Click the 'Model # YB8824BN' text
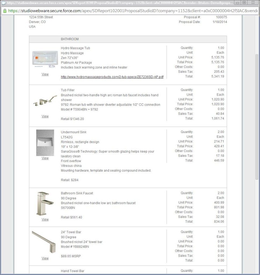The image size is (260, 275). (75, 247)
